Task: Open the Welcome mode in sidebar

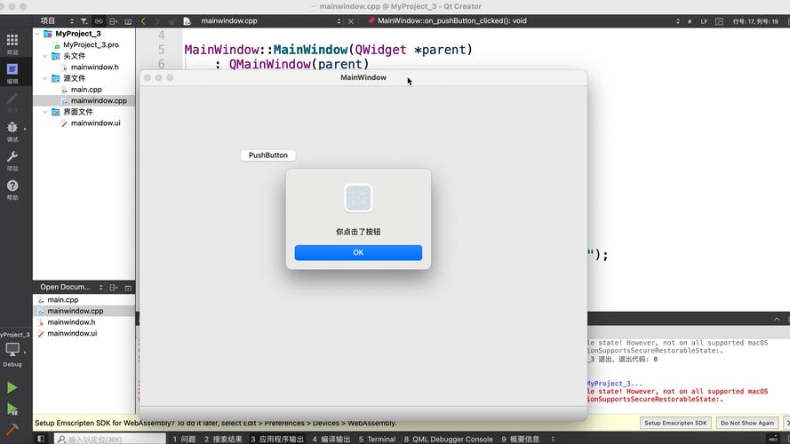Action: [x=12, y=44]
